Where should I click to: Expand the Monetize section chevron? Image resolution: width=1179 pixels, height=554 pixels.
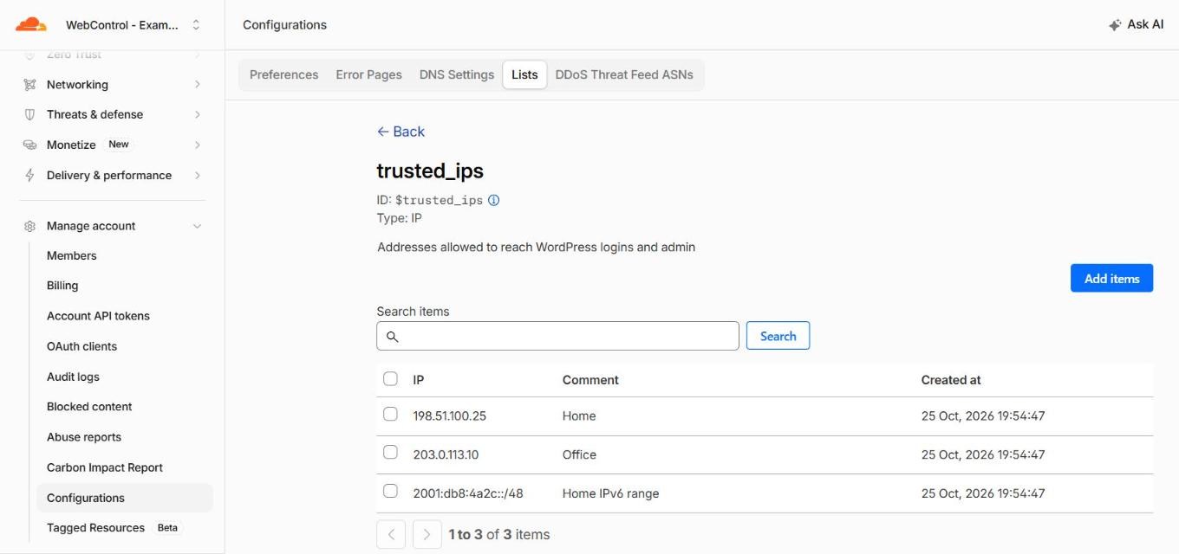click(198, 145)
